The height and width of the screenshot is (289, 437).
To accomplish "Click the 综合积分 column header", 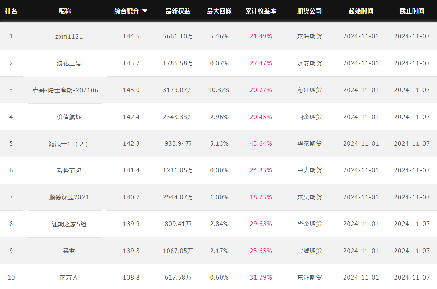I will coord(127,11).
